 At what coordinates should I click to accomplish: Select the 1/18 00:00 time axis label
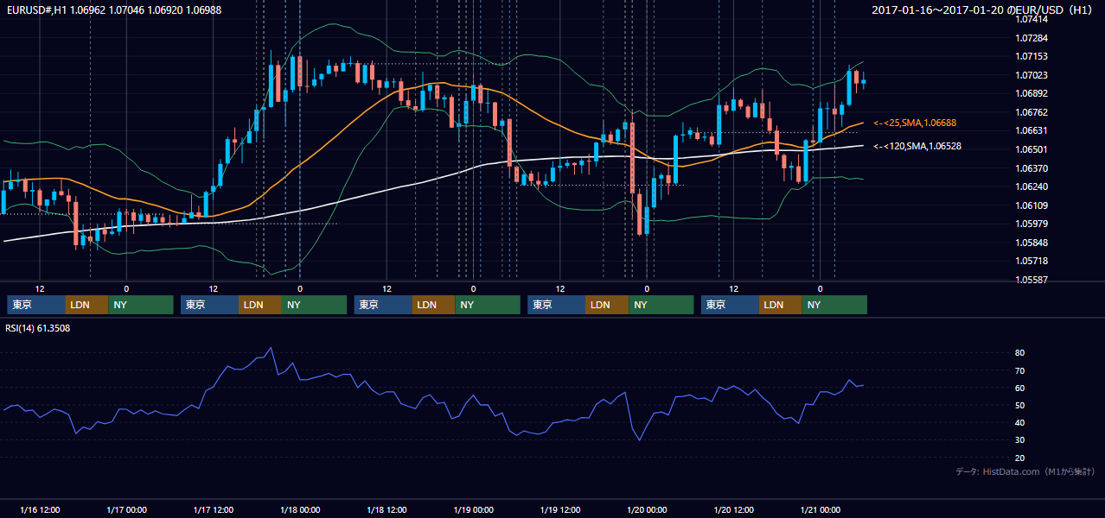click(300, 509)
